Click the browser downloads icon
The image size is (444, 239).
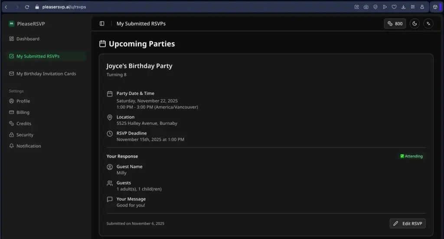point(403,7)
